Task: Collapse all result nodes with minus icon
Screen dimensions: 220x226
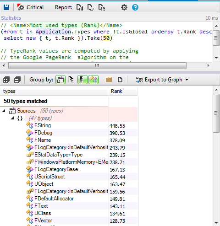Action: click(x=17, y=80)
